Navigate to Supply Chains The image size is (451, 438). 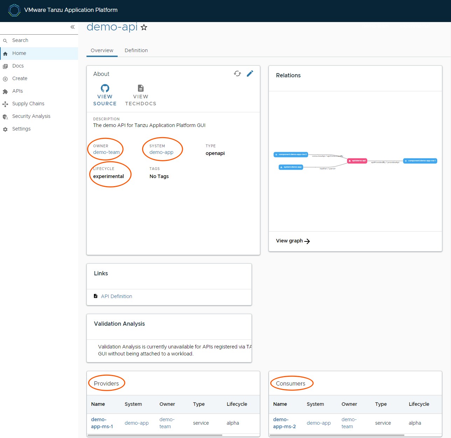click(x=28, y=104)
